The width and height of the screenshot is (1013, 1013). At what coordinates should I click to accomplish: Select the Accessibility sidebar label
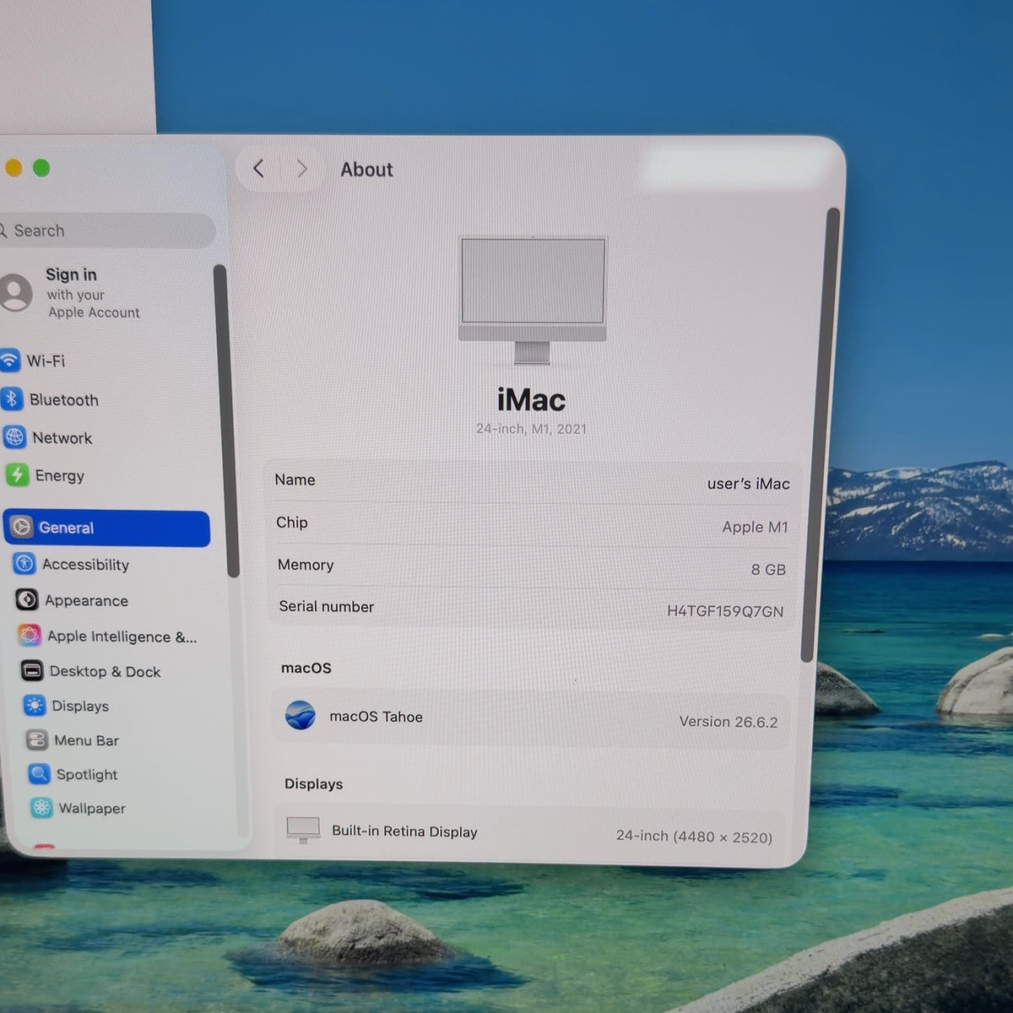coord(86,565)
